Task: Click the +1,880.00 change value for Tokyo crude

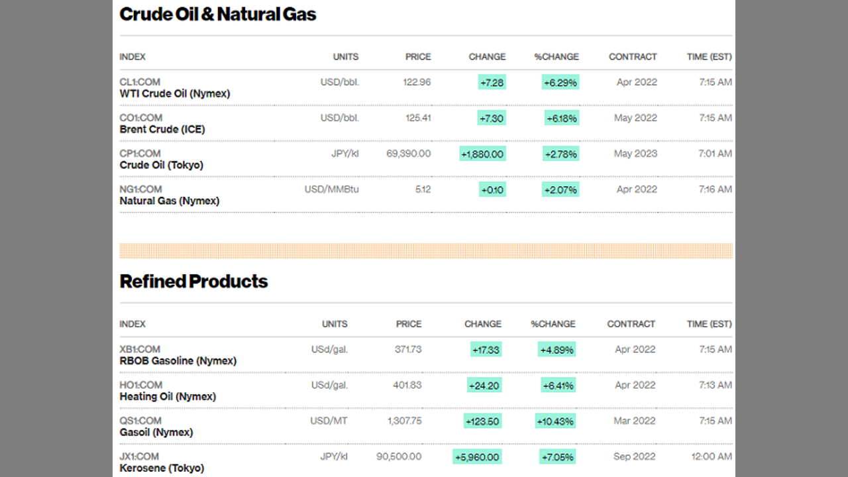Action: click(483, 154)
